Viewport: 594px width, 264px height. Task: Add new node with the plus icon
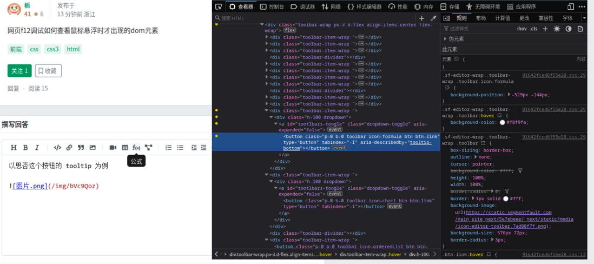pyautogui.click(x=422, y=18)
